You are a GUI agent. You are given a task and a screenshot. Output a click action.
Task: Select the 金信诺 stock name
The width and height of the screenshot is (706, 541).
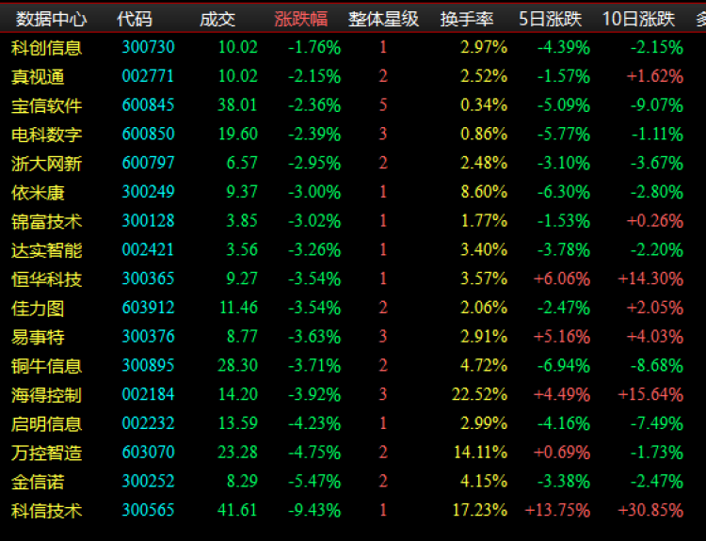pos(38,482)
